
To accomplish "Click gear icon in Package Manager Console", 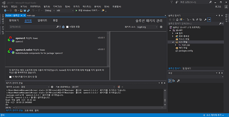I will (52, 87).
